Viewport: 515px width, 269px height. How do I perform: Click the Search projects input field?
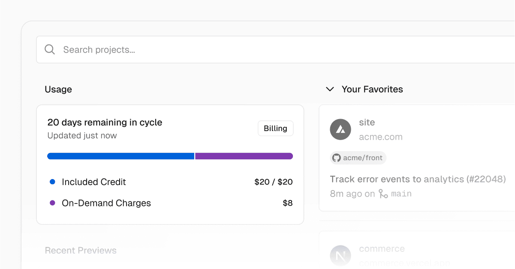coord(257,50)
